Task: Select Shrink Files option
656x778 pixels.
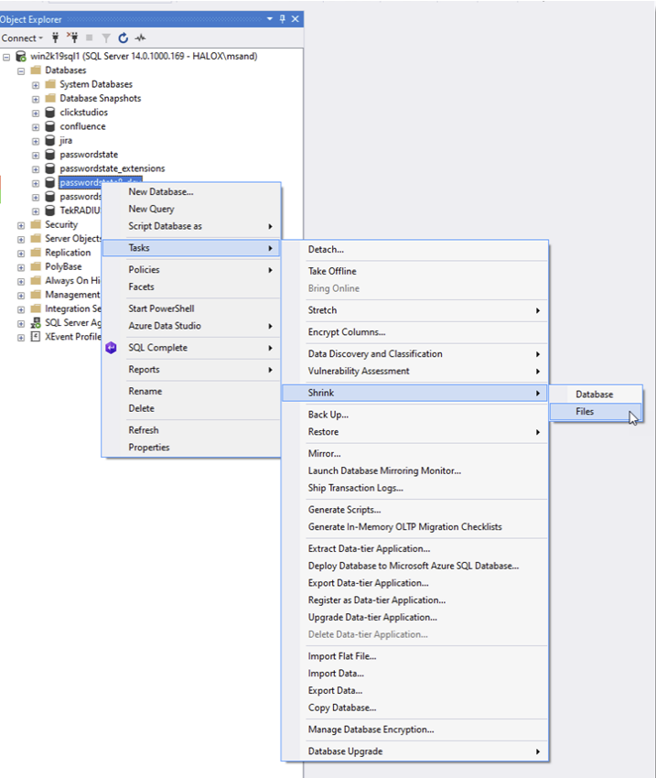Action: (596, 412)
